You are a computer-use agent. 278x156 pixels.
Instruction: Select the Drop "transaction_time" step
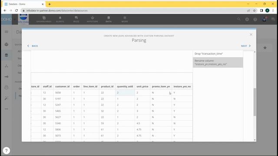tap(218, 54)
